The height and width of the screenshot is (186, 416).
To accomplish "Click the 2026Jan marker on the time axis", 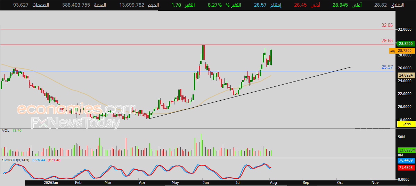I will 50,183.
